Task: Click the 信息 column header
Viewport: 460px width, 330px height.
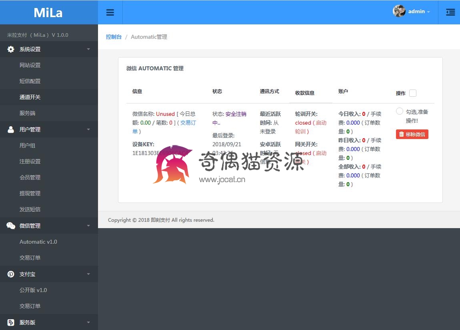Action: [137, 91]
